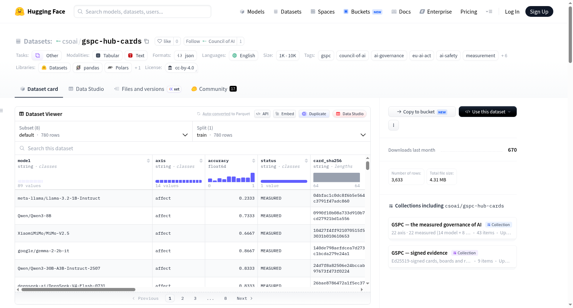Viewport: 573px width, 308px height.
Task: Click the eu-ai-act tag
Action: [x=422, y=55]
